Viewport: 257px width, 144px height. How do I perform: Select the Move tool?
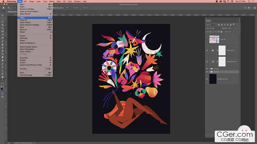point(2,15)
